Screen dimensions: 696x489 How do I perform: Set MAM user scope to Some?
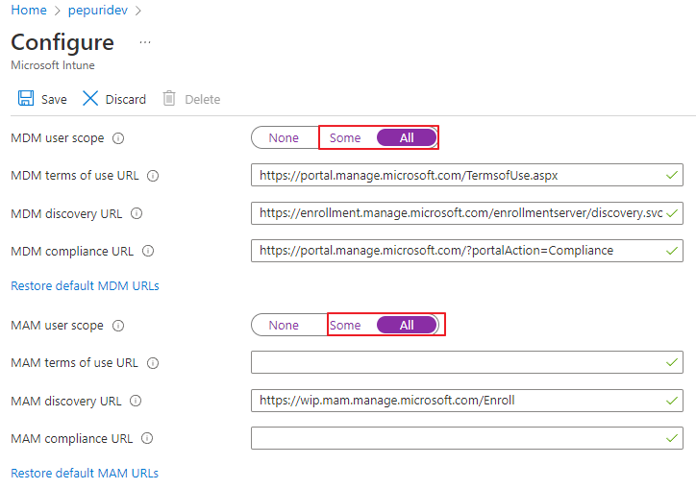(x=345, y=326)
